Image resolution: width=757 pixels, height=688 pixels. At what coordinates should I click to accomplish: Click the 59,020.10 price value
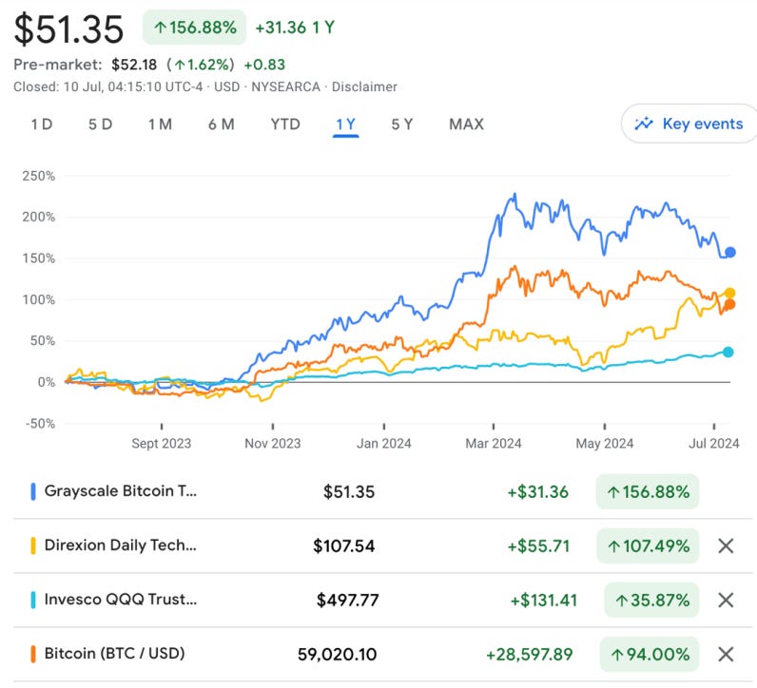click(x=337, y=654)
